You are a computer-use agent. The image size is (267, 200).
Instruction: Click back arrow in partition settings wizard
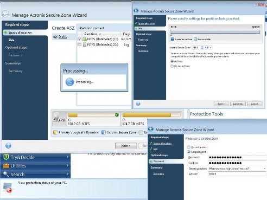click(x=136, y=11)
